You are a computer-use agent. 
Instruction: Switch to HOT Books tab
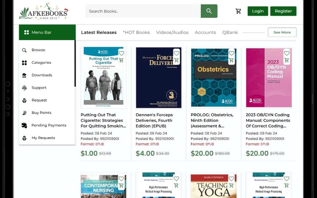click(x=137, y=32)
